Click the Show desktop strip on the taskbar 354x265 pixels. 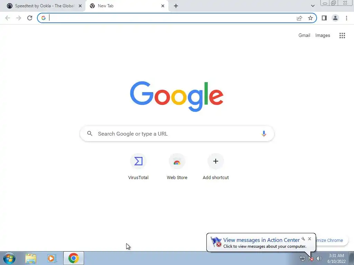(352, 258)
